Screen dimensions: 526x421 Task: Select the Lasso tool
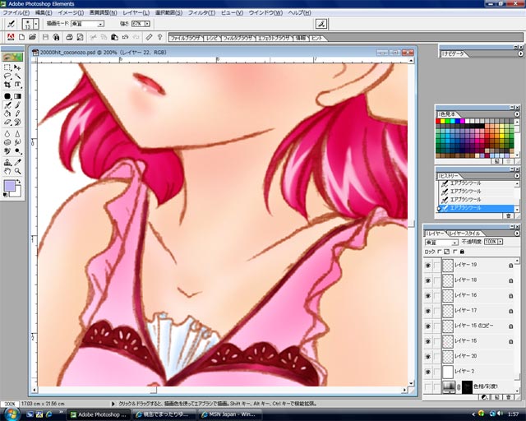click(7, 76)
